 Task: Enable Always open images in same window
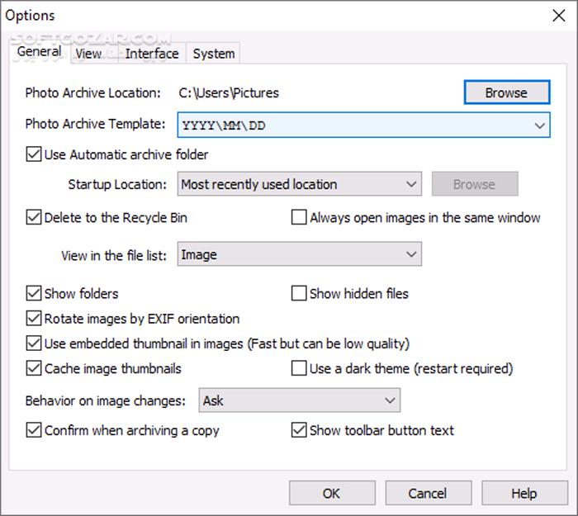[300, 218]
